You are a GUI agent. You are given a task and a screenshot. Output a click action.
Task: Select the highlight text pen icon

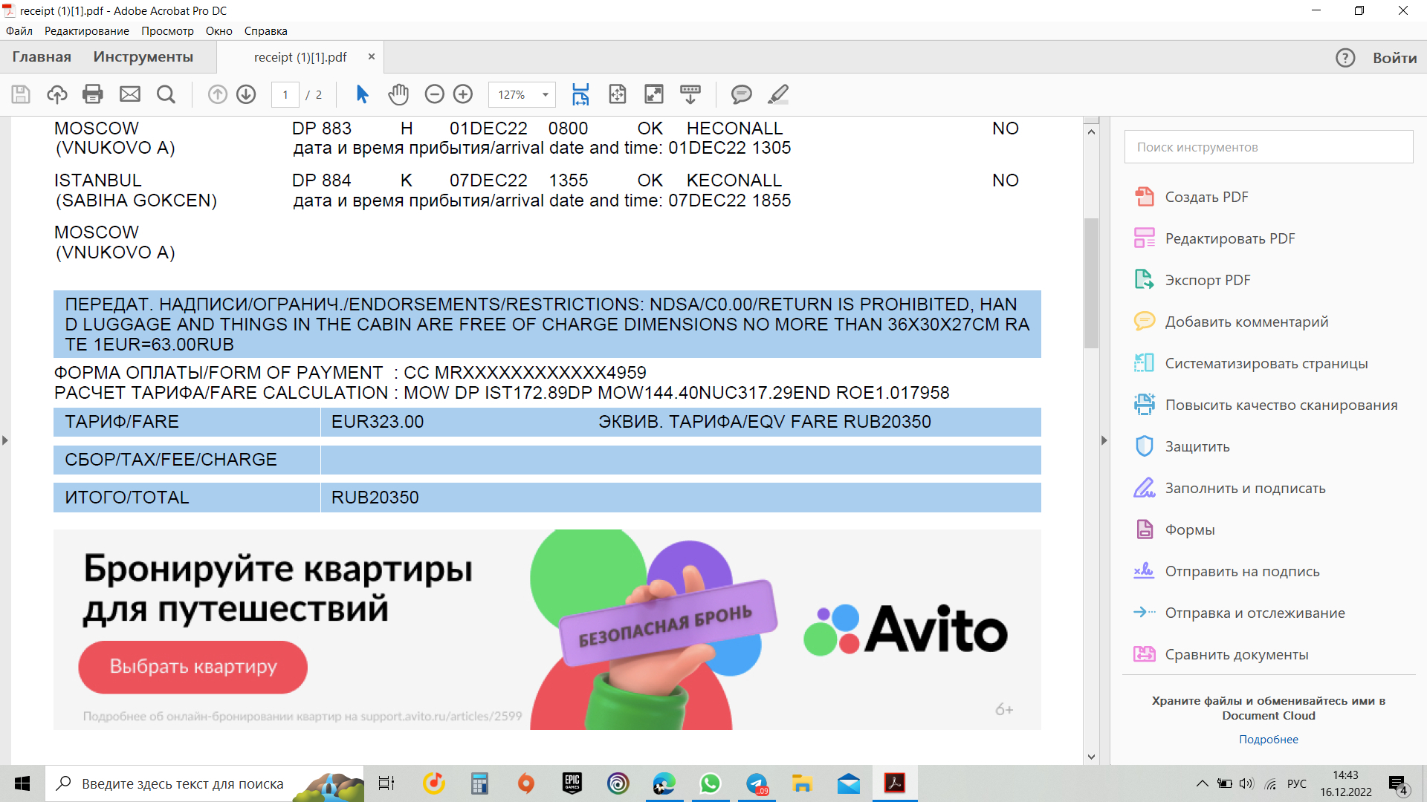coord(777,94)
